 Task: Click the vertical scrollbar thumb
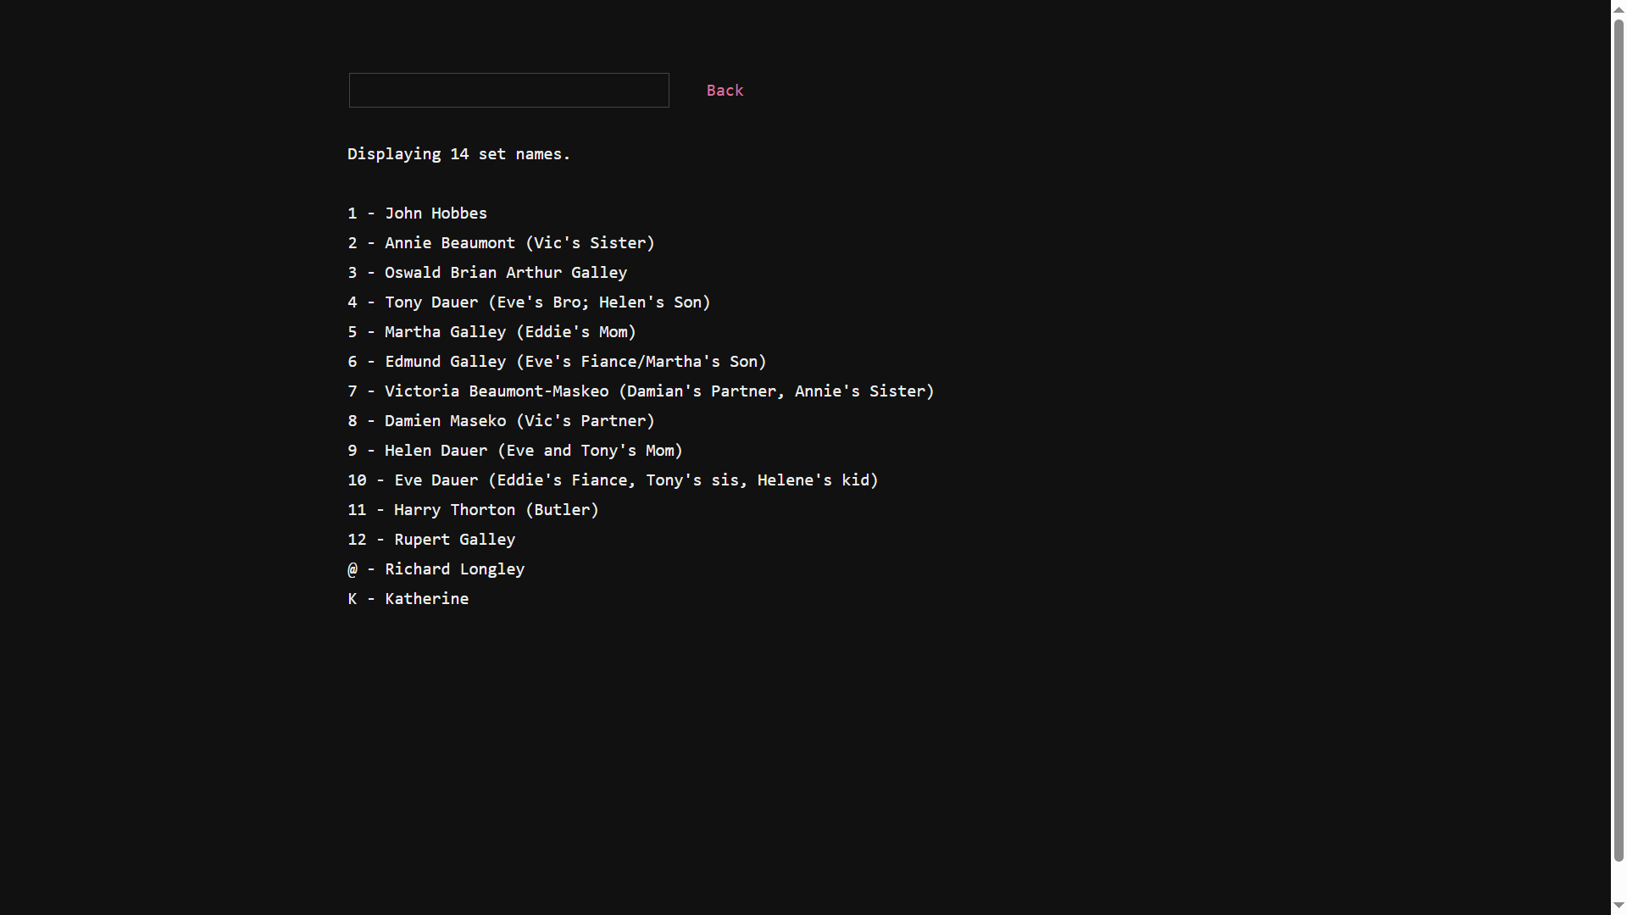coord(1619,441)
